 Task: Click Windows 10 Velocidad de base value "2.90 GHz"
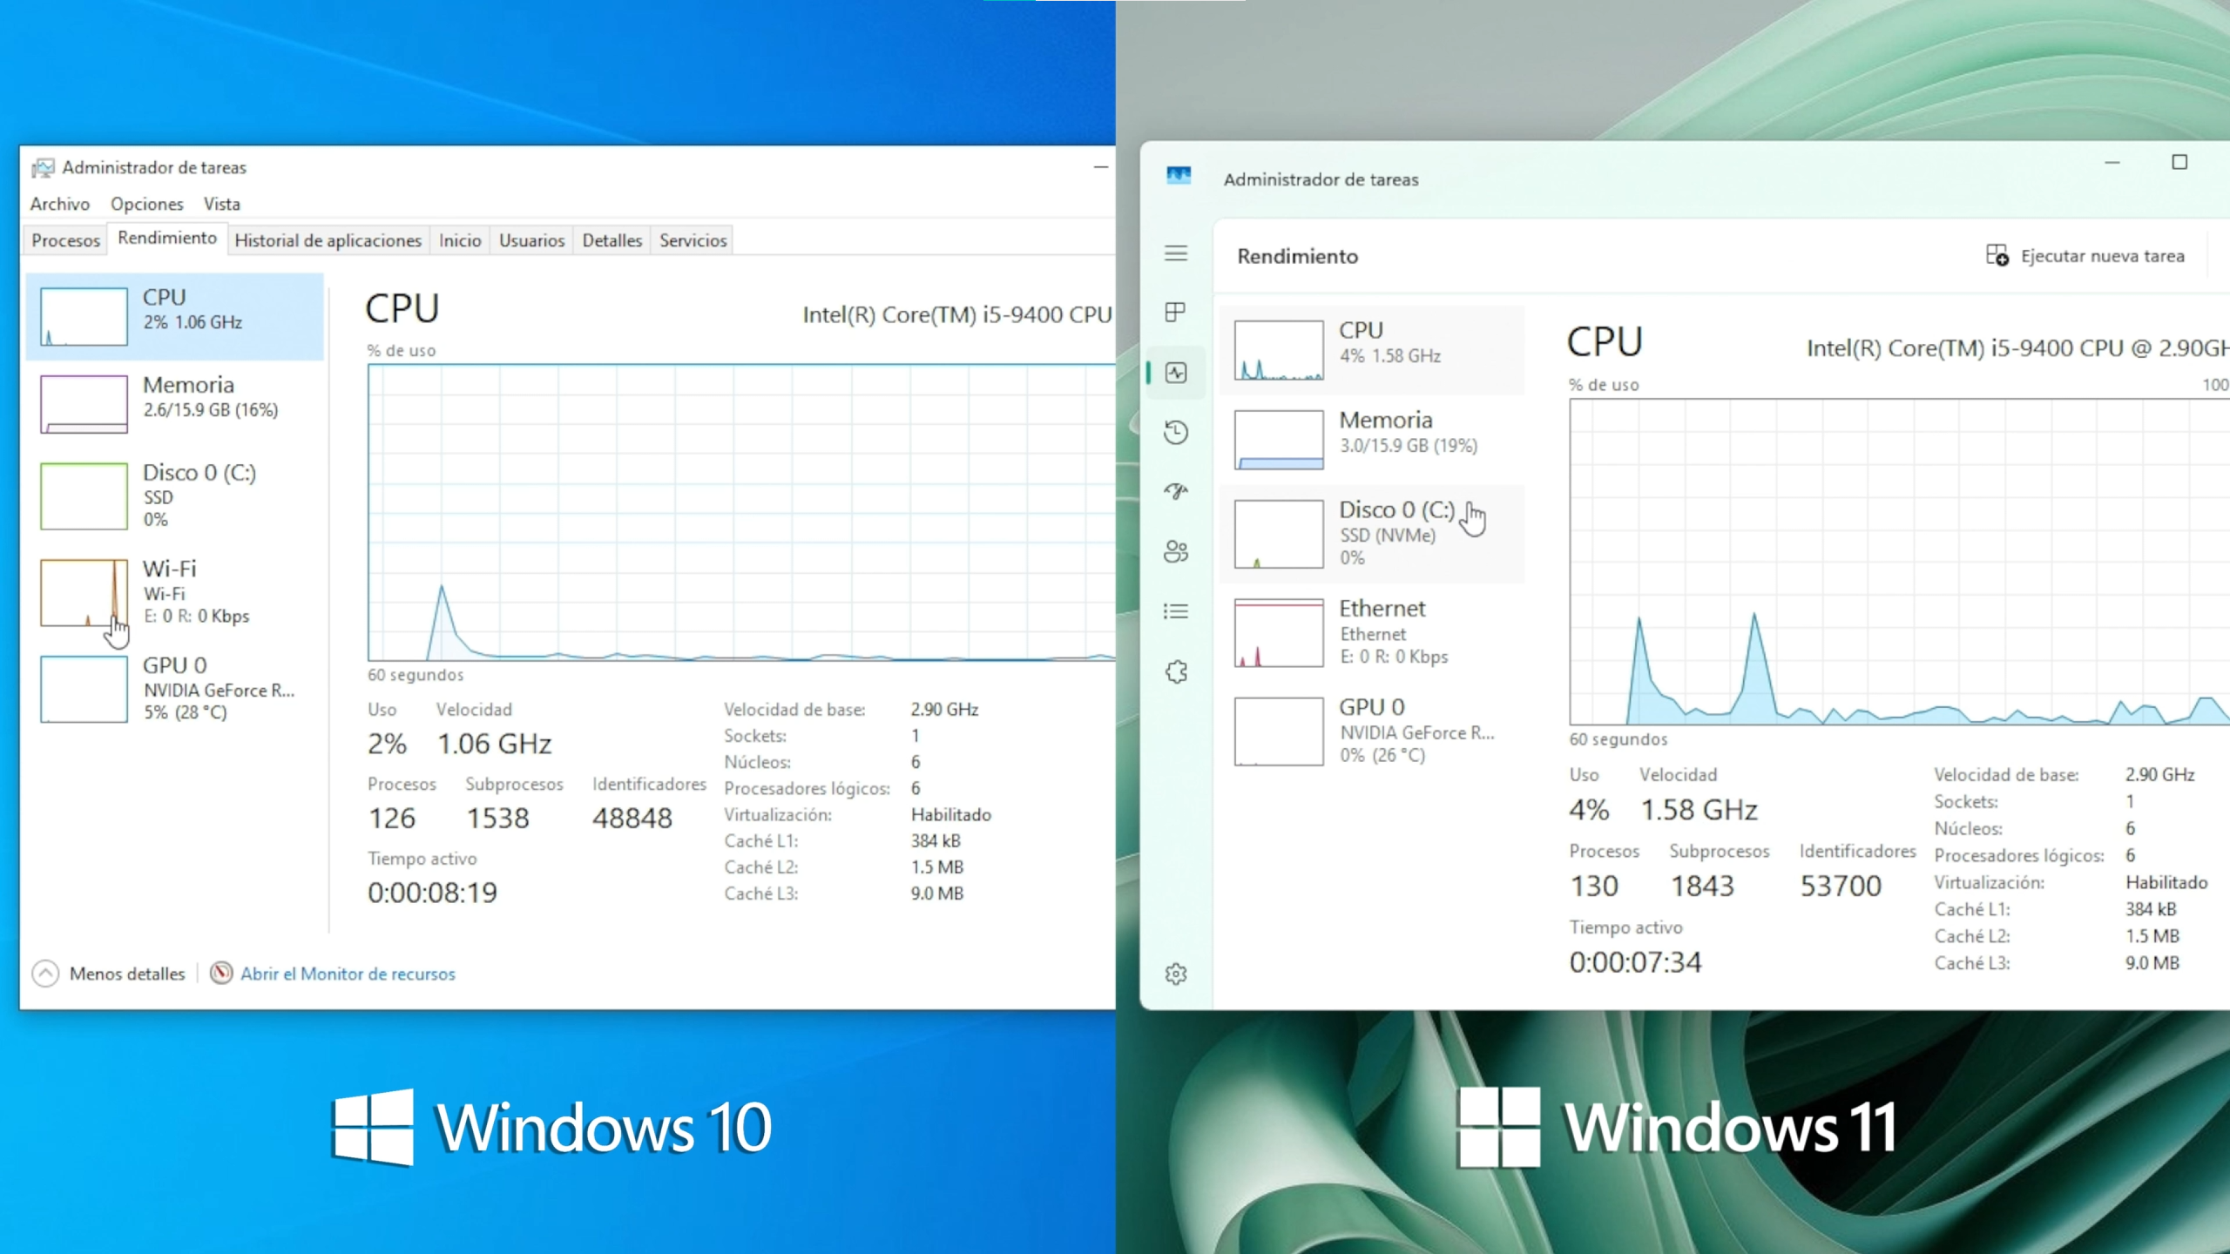[944, 710]
